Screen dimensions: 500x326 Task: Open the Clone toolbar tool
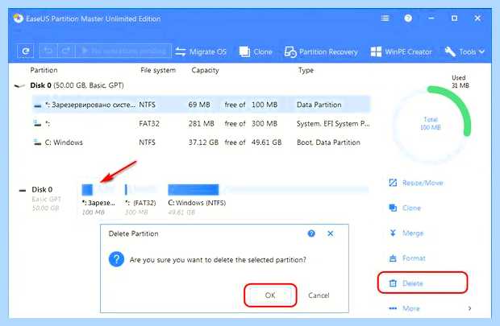click(256, 52)
